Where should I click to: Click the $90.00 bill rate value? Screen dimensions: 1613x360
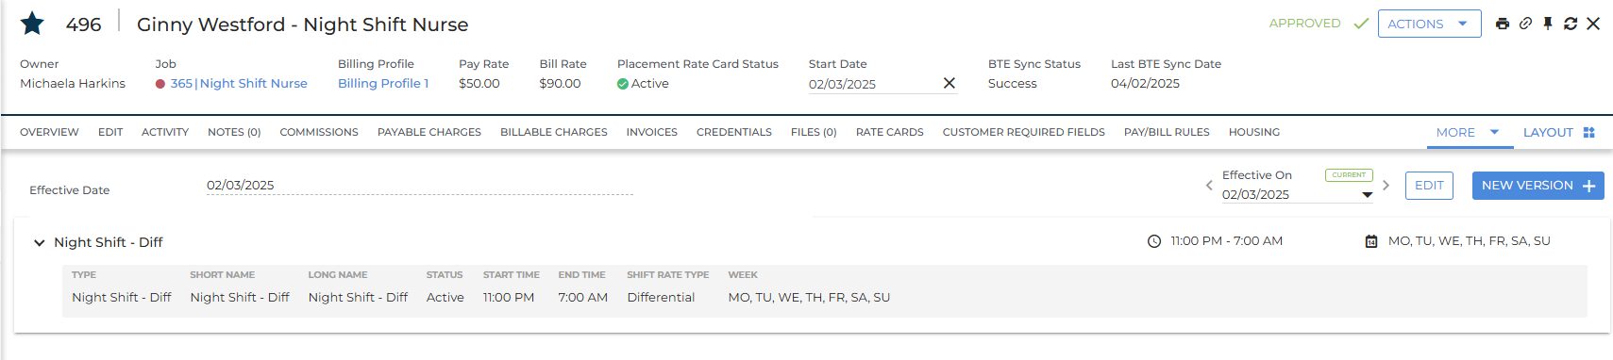pyautogui.click(x=560, y=84)
